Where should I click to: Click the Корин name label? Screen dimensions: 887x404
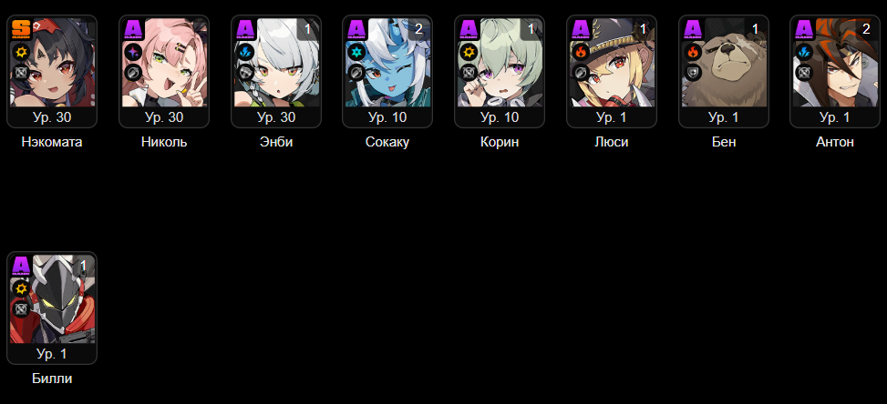click(500, 142)
